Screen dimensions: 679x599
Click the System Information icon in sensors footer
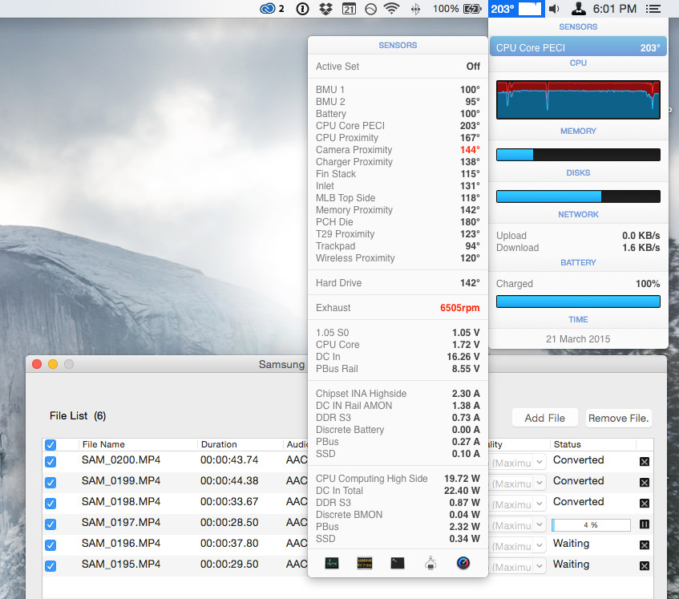point(430,563)
